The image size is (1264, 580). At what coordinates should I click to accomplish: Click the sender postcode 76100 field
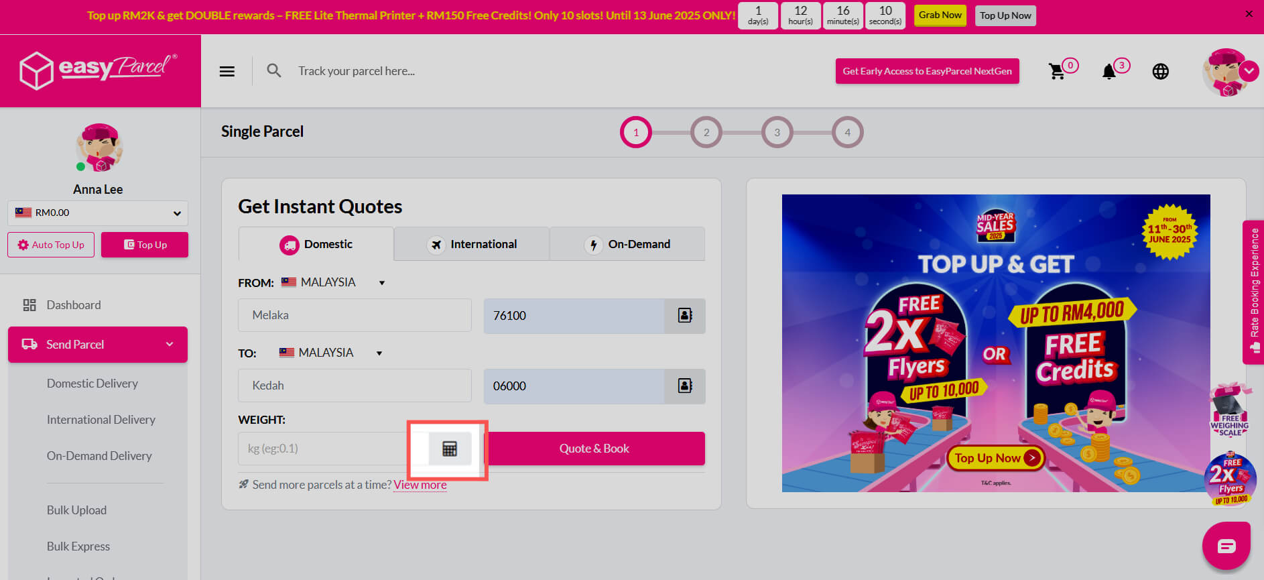(574, 316)
